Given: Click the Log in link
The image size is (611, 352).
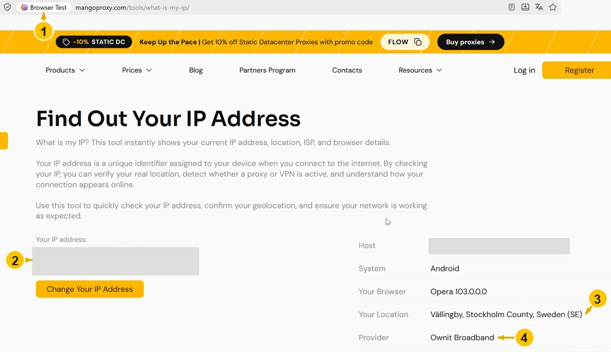Looking at the screenshot, I should [524, 70].
